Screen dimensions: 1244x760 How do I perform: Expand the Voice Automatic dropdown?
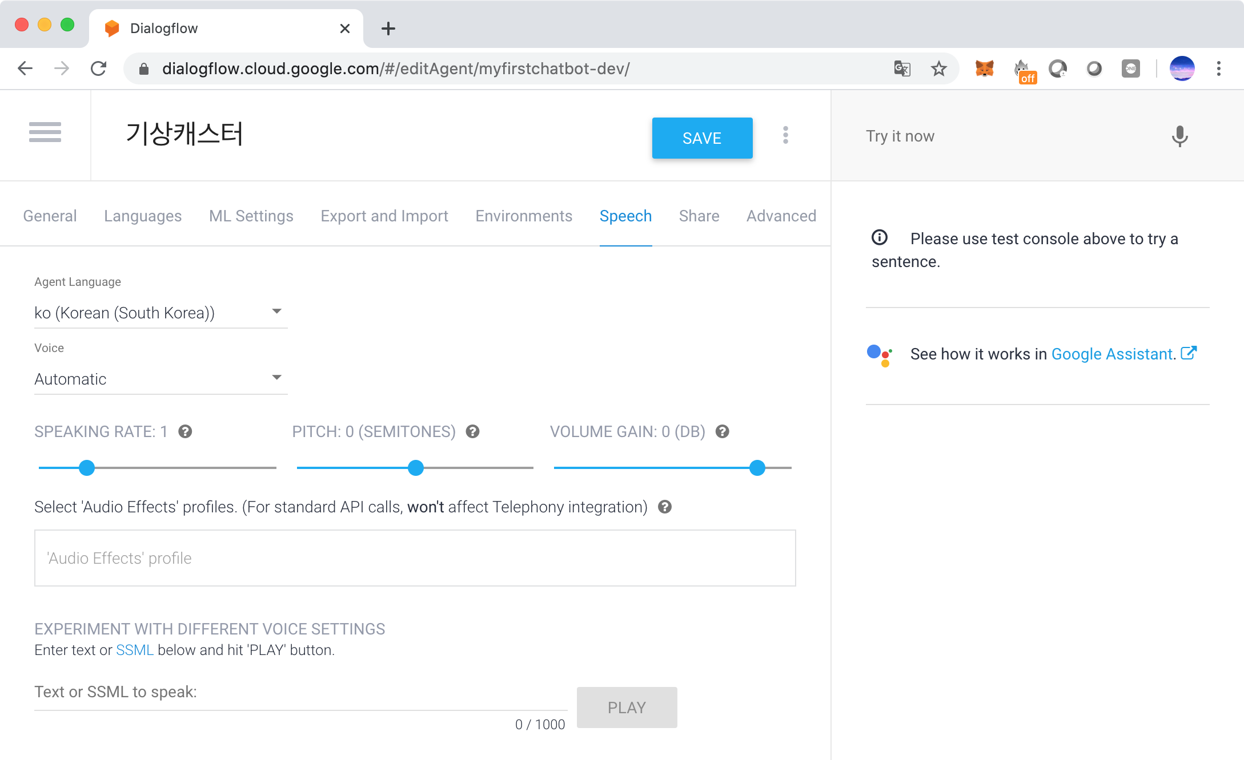[x=160, y=379]
